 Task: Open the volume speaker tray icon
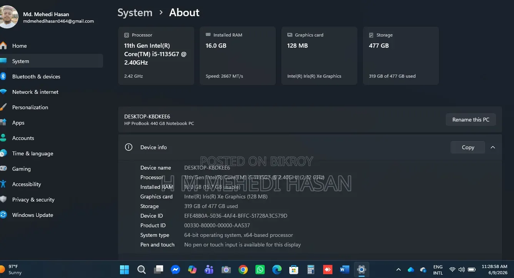coord(462,270)
